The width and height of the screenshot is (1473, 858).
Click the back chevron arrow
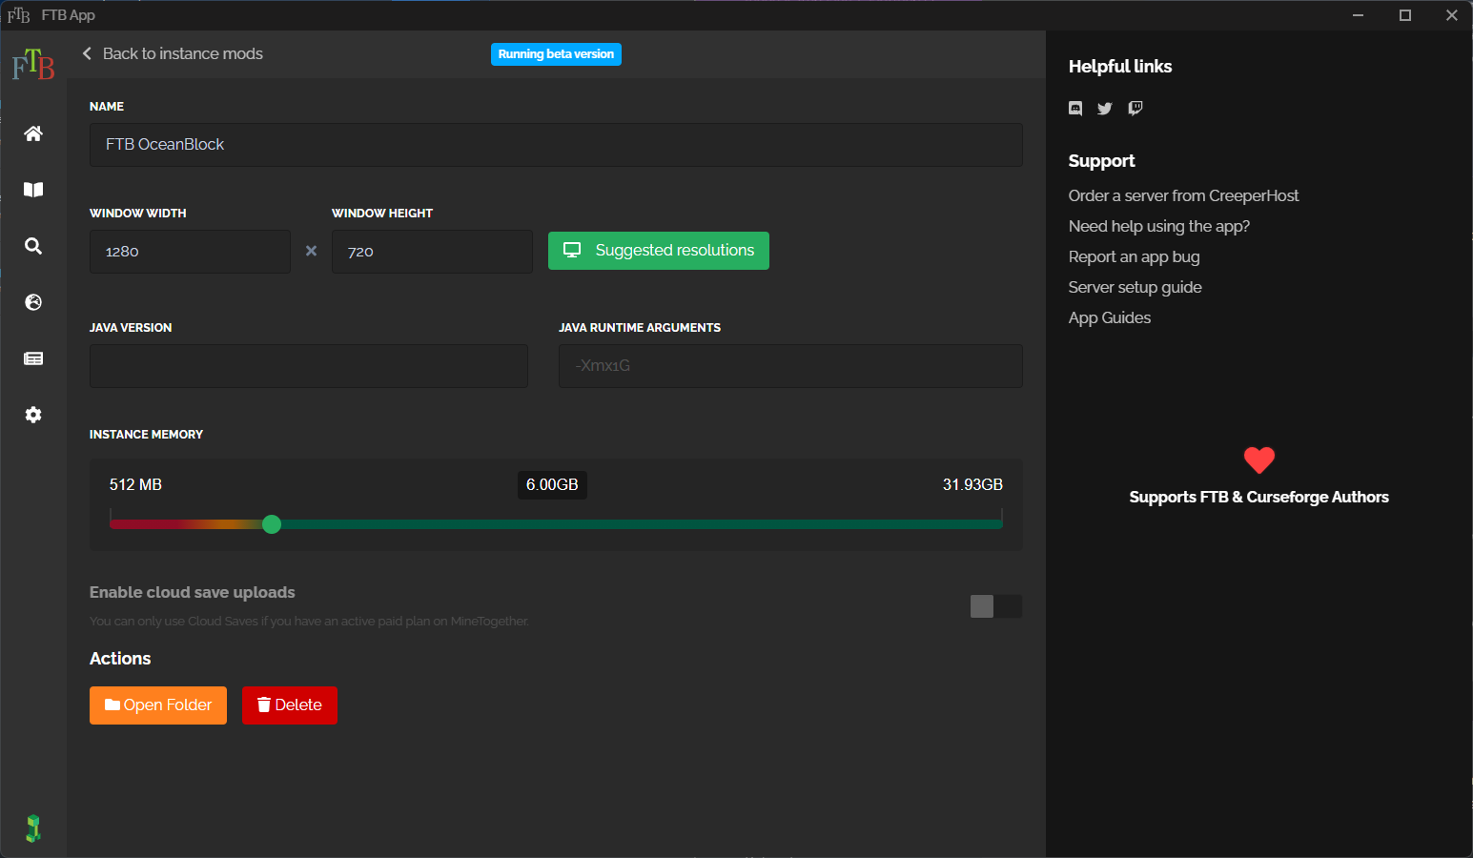87,53
